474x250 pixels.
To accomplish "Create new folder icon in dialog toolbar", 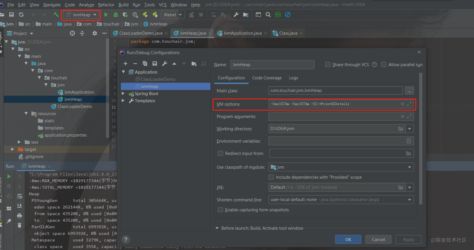I will pyautogui.click(x=194, y=64).
